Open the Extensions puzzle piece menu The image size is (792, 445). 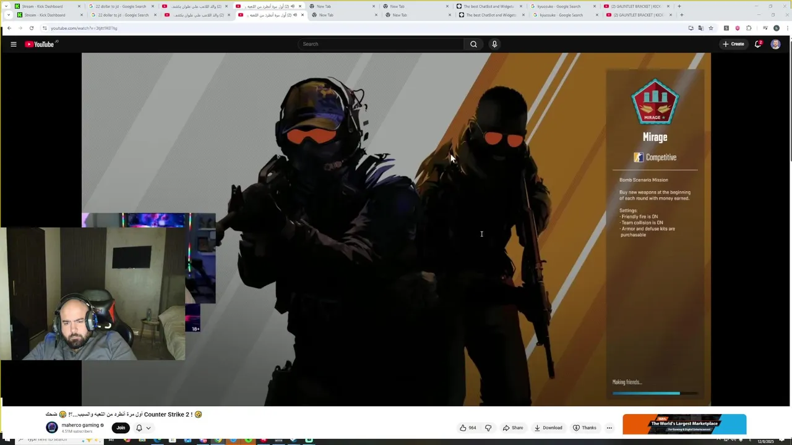pos(749,28)
